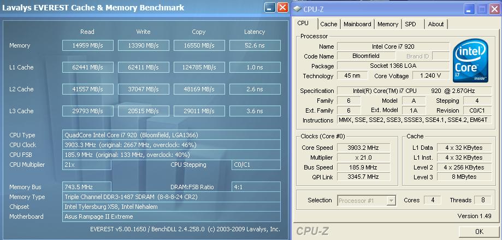Image resolution: width=502 pixels, height=240 pixels.
Task: Minimize the CPU-Z window
Action: [469, 9]
